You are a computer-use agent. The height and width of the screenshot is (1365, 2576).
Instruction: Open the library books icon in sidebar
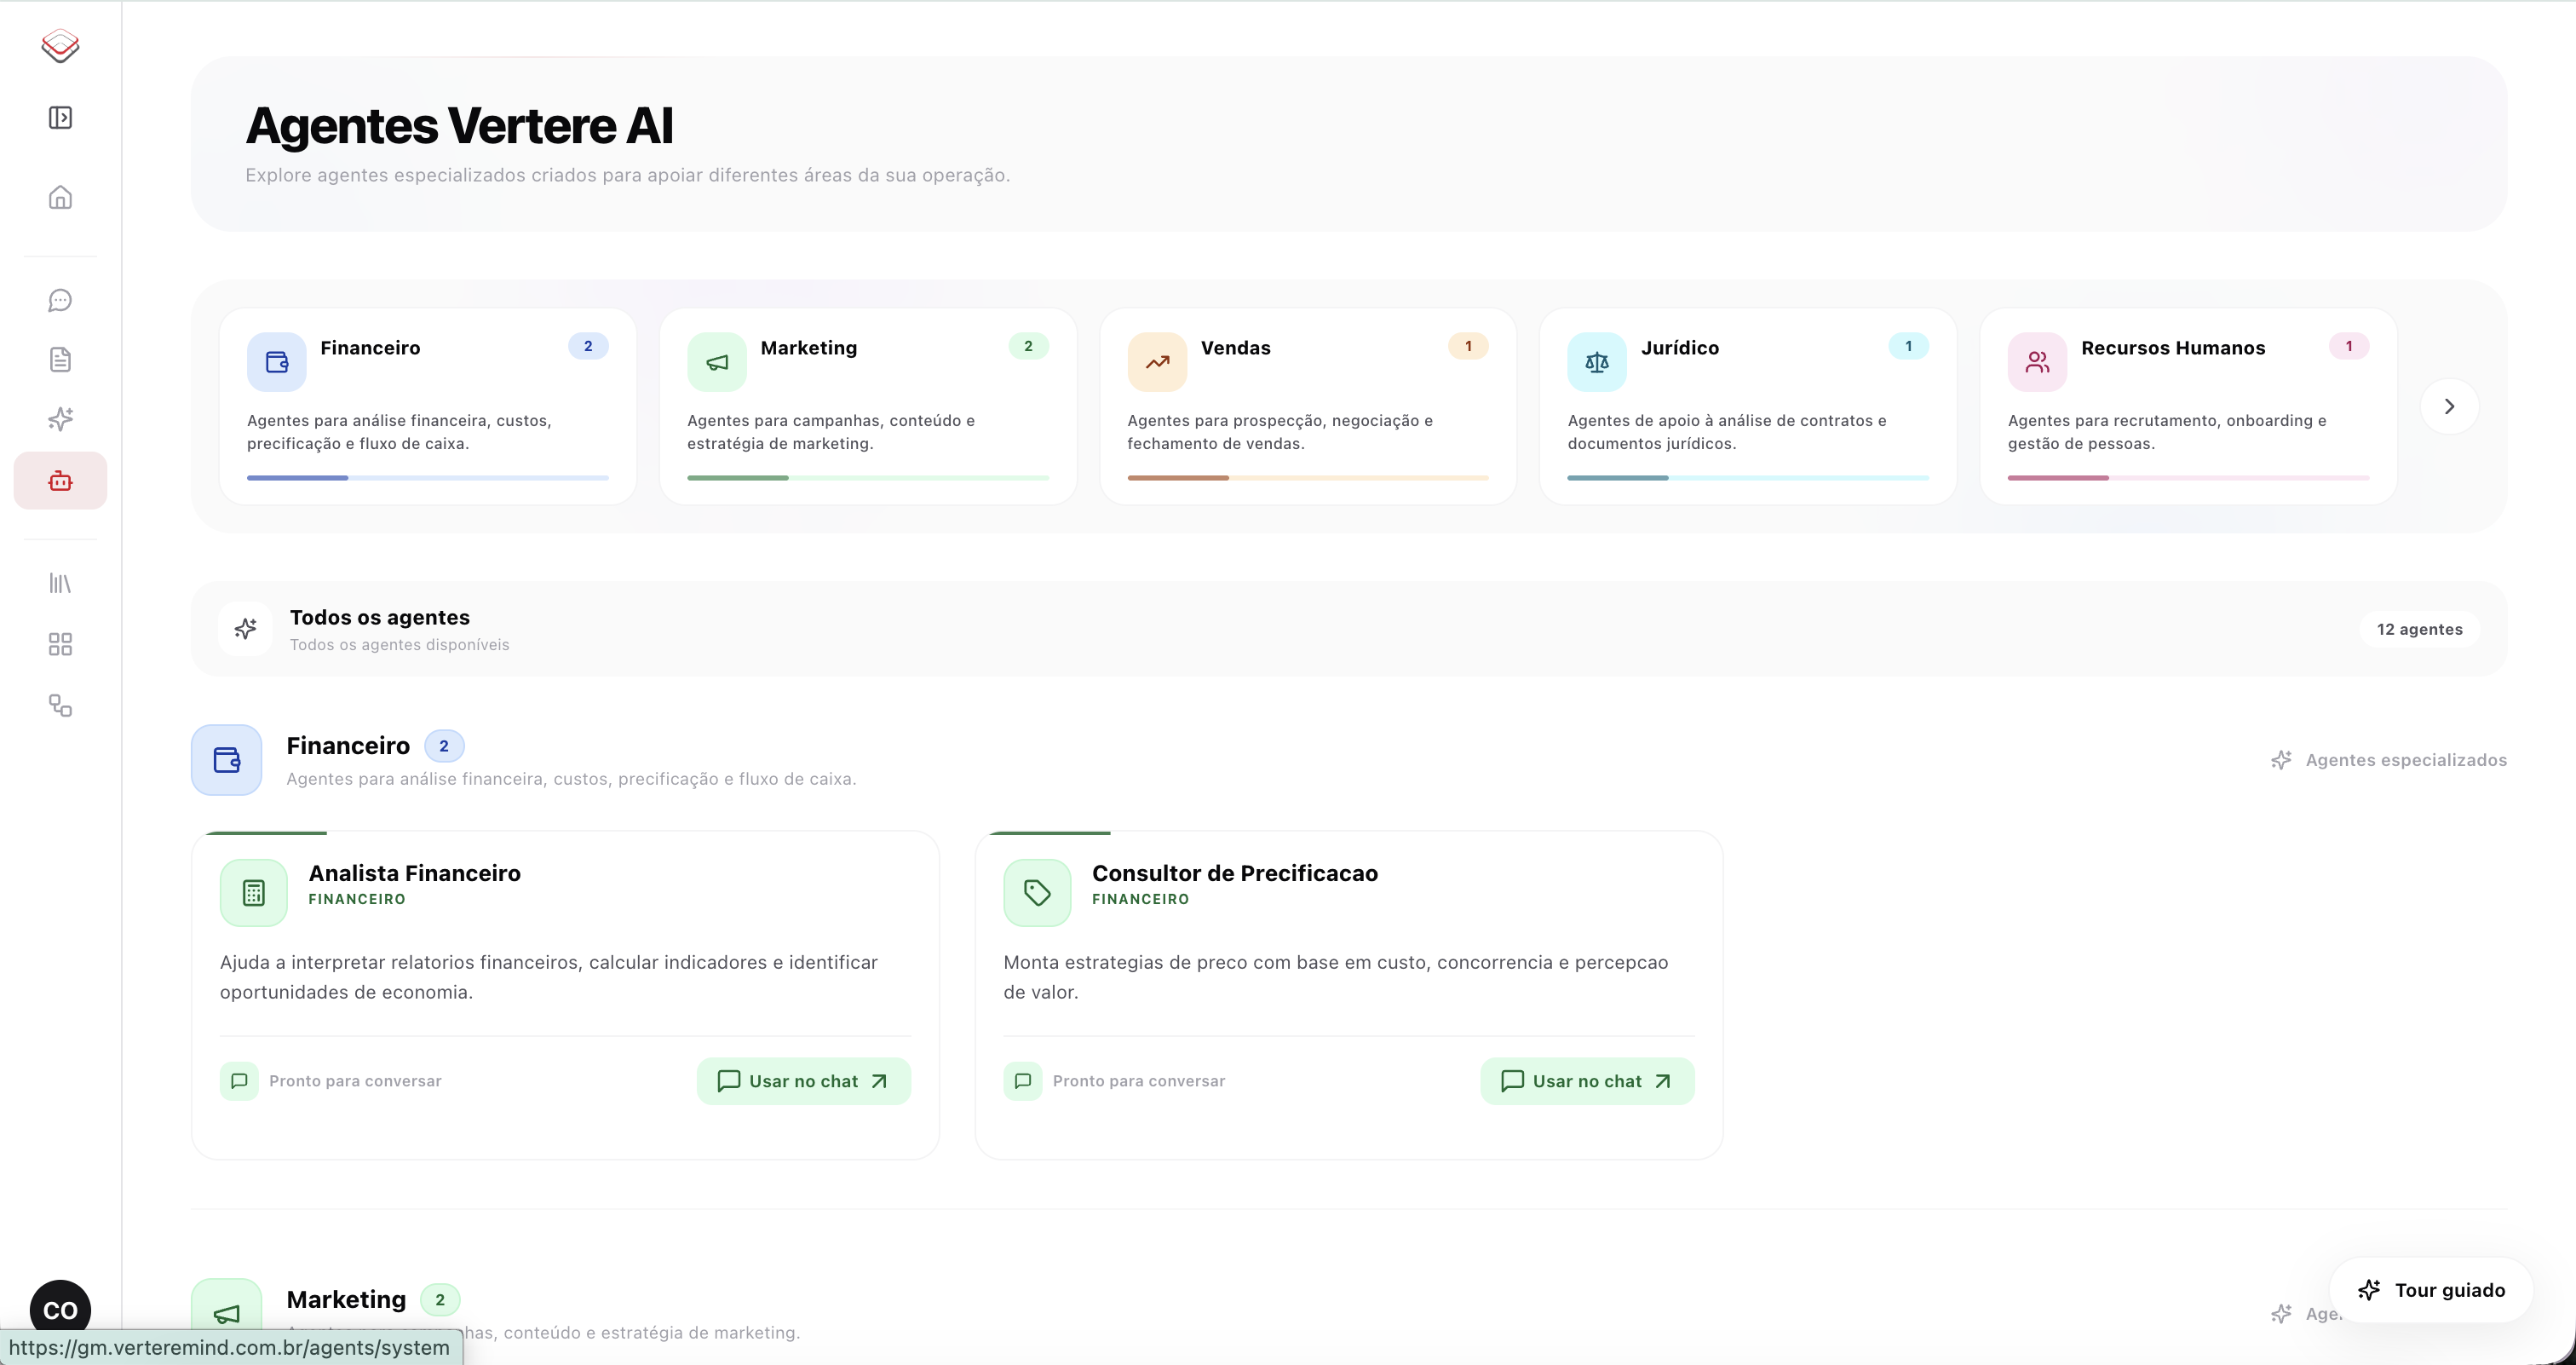click(60, 583)
